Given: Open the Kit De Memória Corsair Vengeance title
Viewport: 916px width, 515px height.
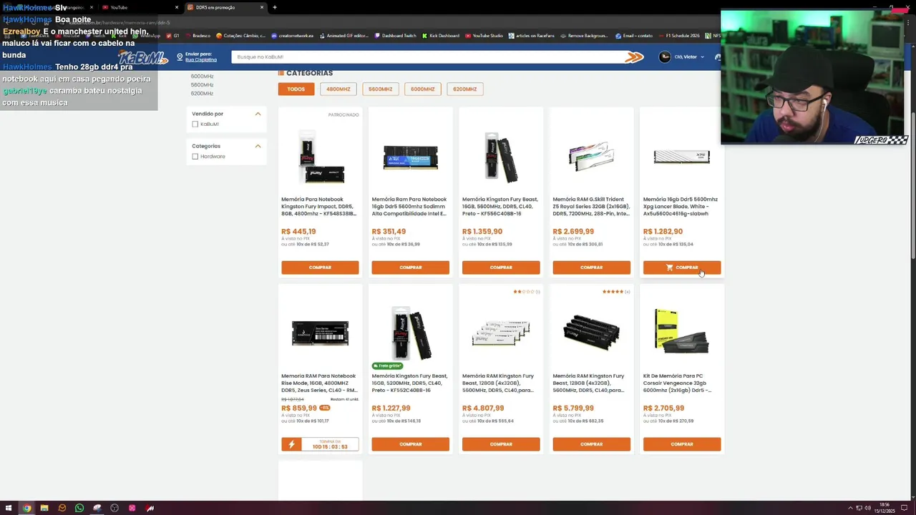Looking at the screenshot, I should tap(677, 383).
